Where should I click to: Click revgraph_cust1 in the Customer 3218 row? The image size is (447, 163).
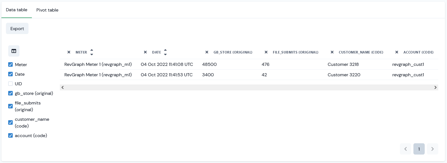(x=408, y=64)
